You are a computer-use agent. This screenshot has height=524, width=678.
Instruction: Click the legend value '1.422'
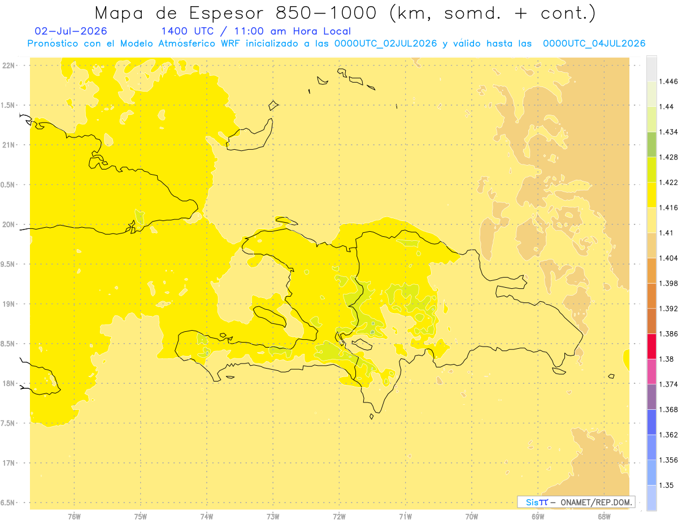(x=668, y=182)
